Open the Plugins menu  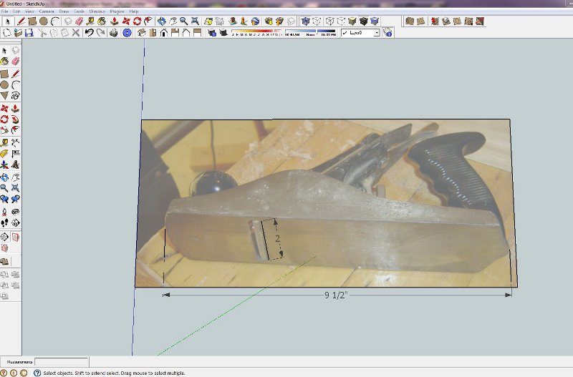[117, 11]
